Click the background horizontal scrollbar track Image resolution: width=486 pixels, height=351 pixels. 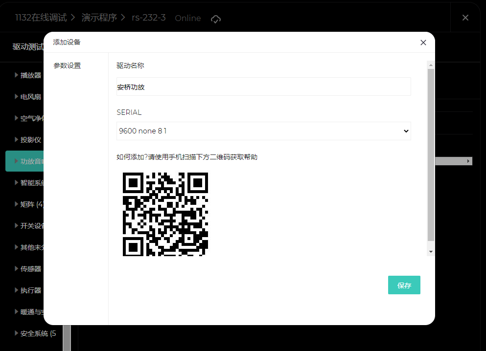coord(450,161)
